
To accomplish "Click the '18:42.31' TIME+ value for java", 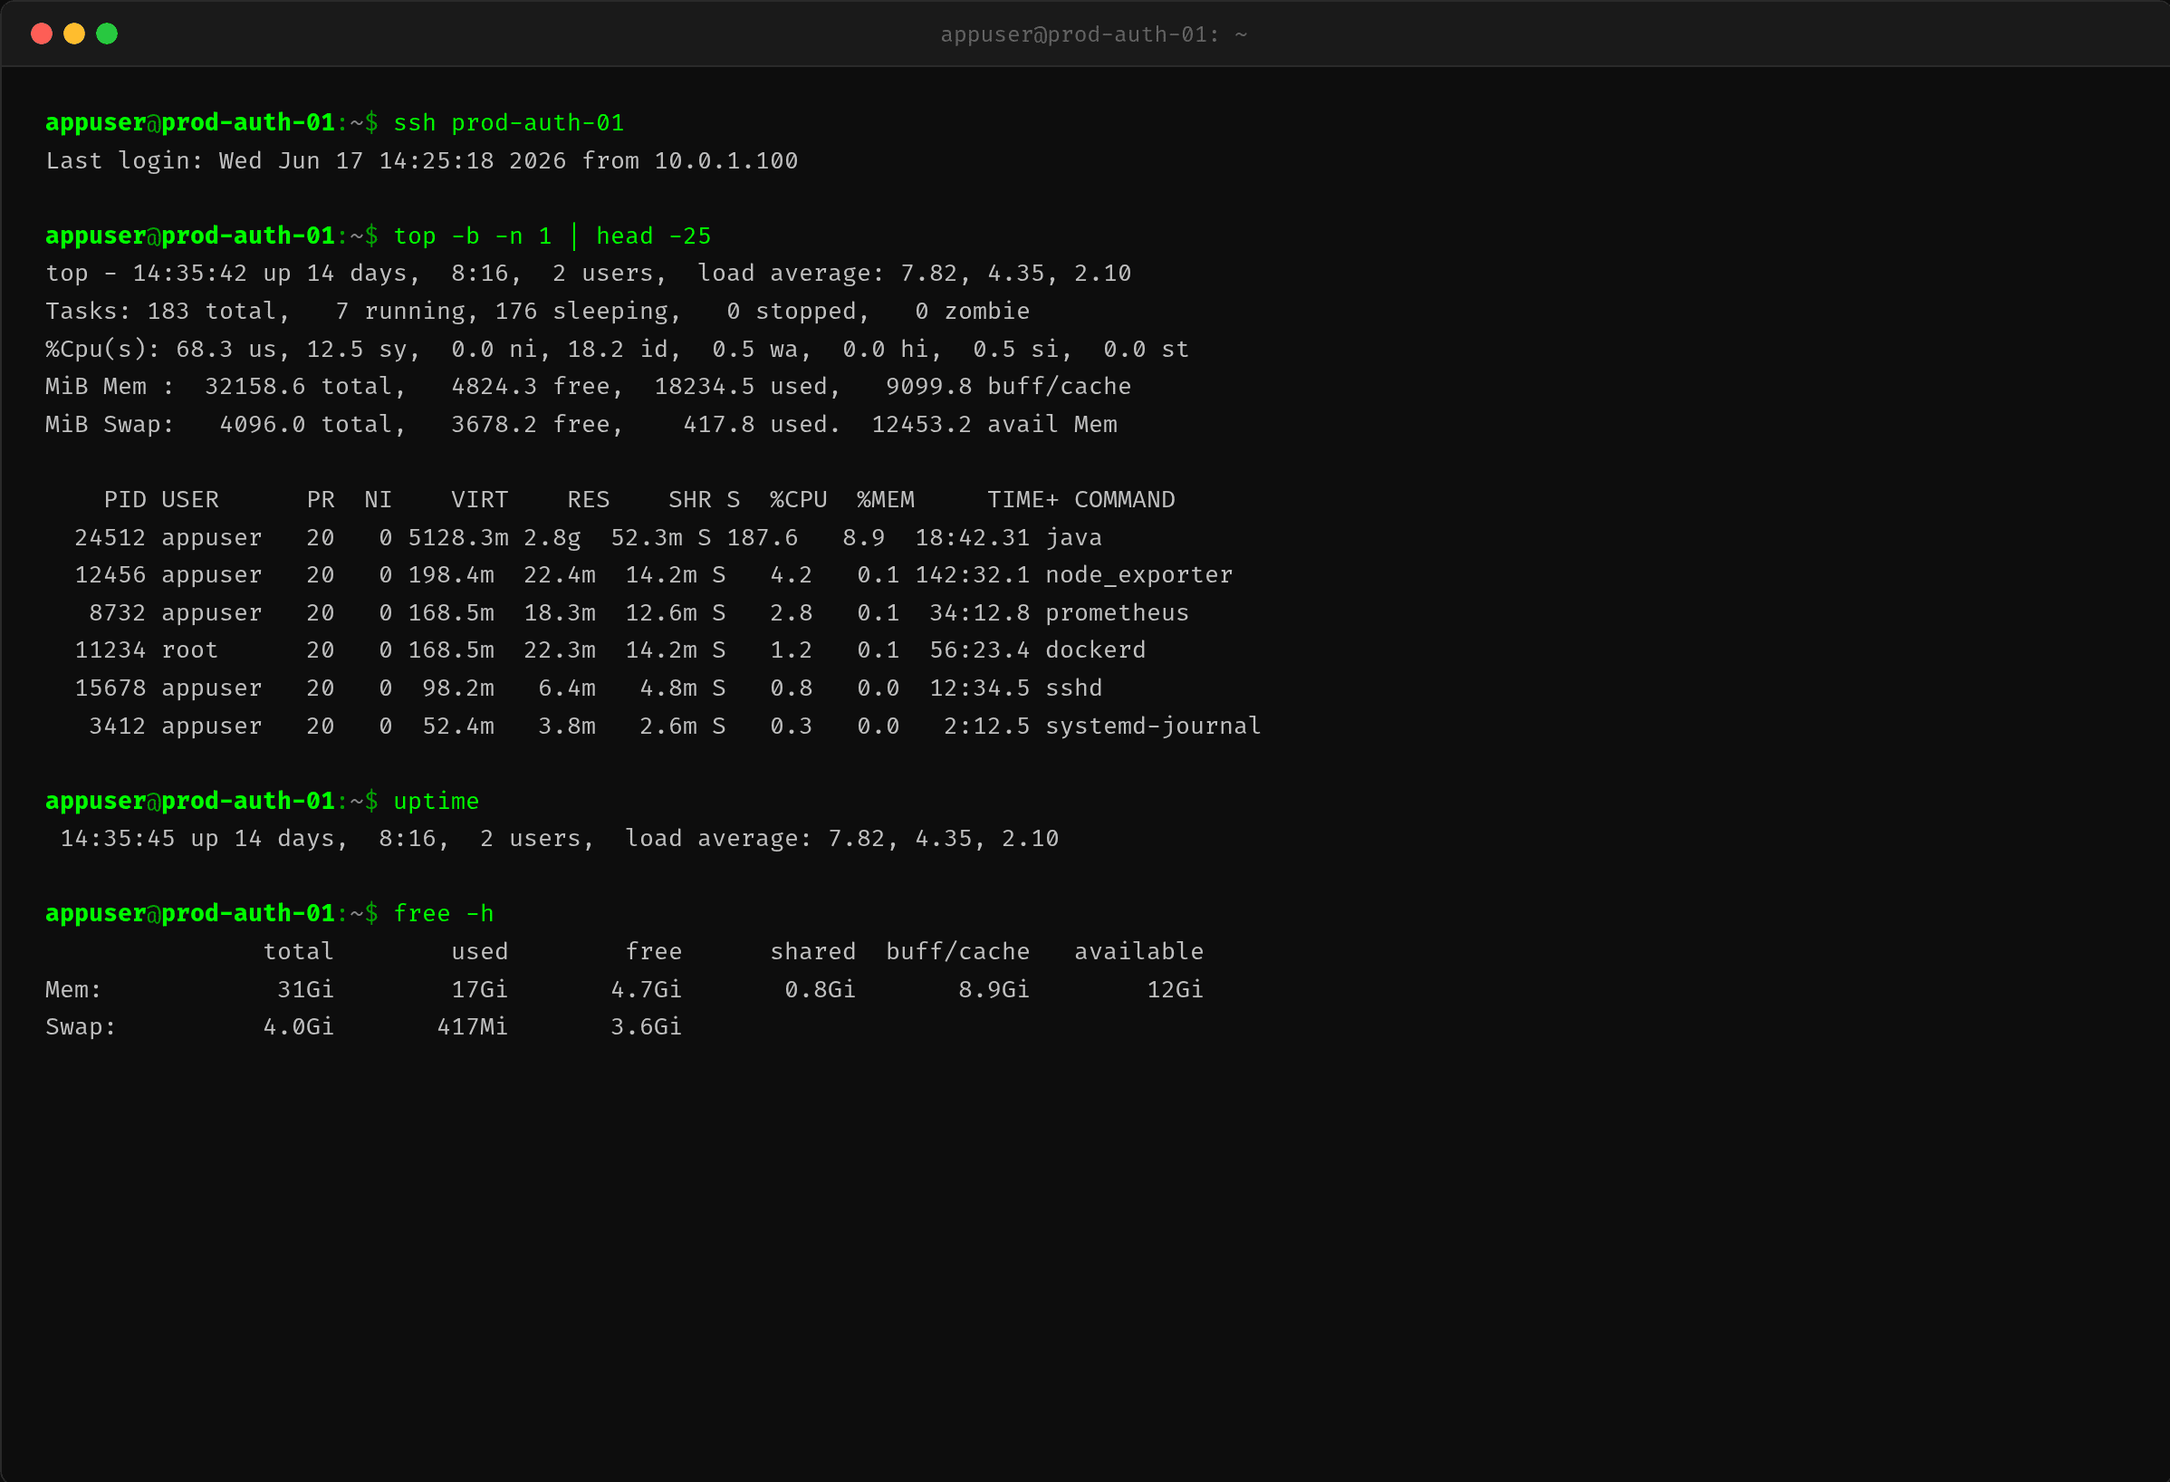I will [x=972, y=538].
